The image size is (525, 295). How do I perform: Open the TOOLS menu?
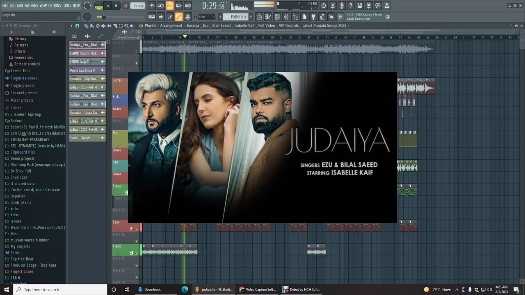point(66,5)
